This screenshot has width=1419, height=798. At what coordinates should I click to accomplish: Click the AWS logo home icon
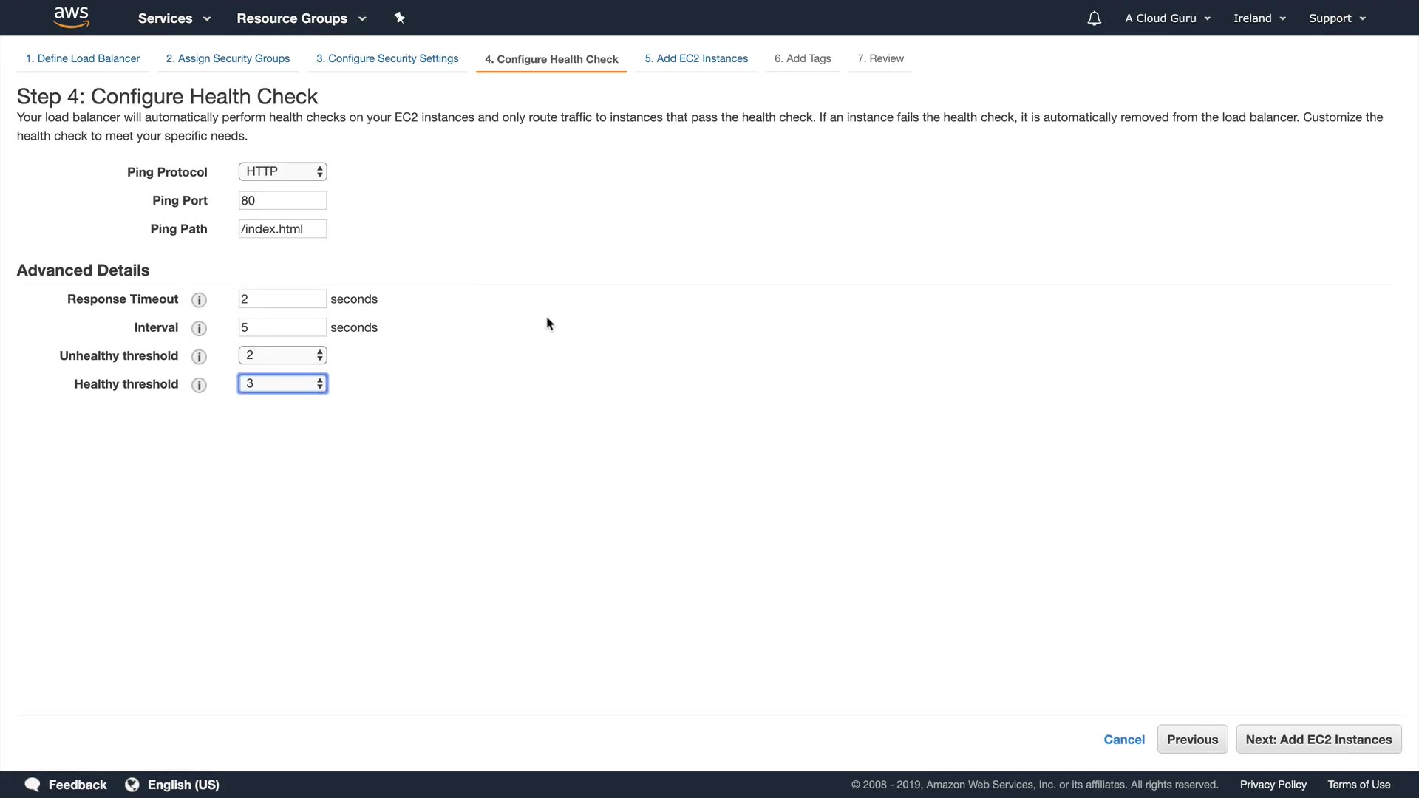tap(72, 17)
